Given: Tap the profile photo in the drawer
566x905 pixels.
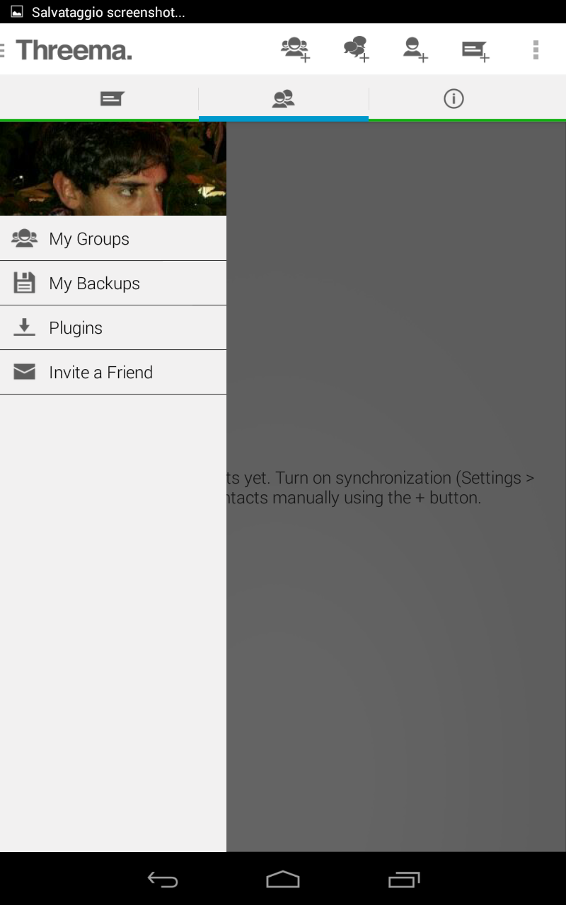Looking at the screenshot, I should tap(113, 169).
